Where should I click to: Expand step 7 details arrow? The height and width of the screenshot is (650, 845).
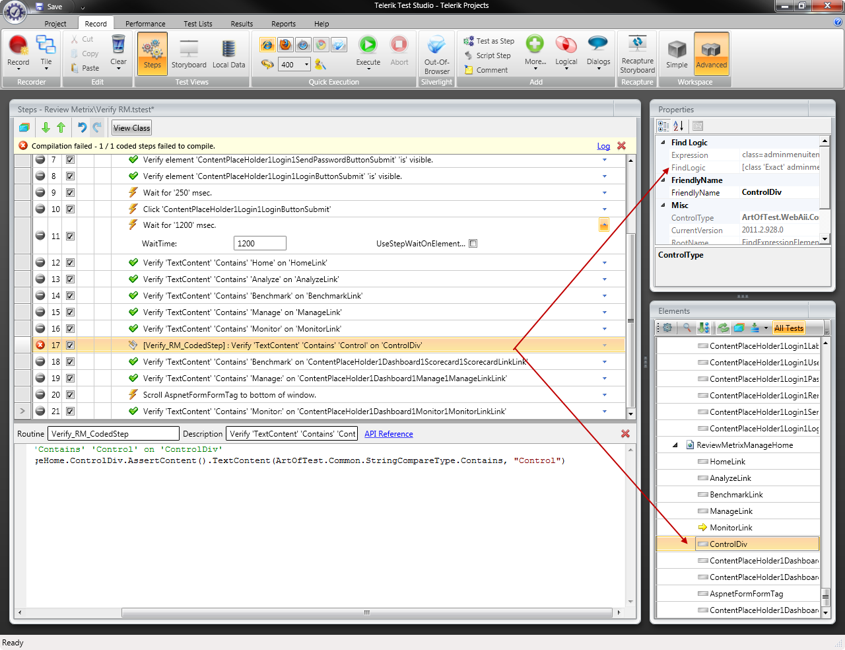coord(604,160)
